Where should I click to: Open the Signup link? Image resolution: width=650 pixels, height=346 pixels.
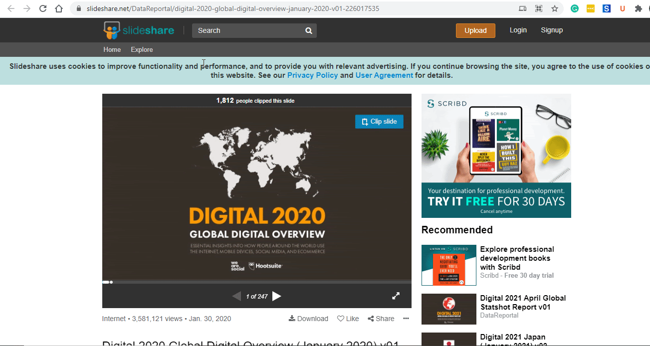(552, 30)
